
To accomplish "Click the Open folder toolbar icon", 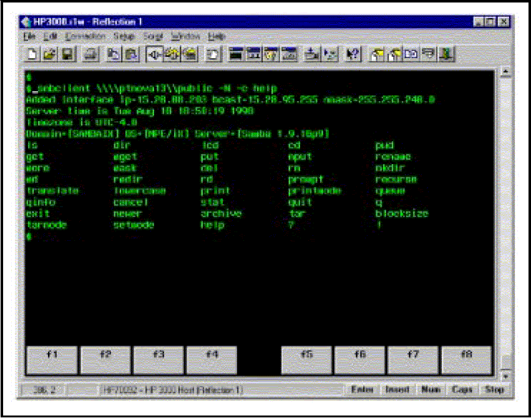I will [50, 54].
